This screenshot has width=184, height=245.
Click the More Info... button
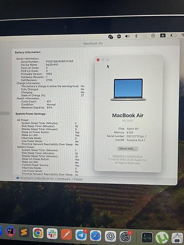[x=127, y=149]
